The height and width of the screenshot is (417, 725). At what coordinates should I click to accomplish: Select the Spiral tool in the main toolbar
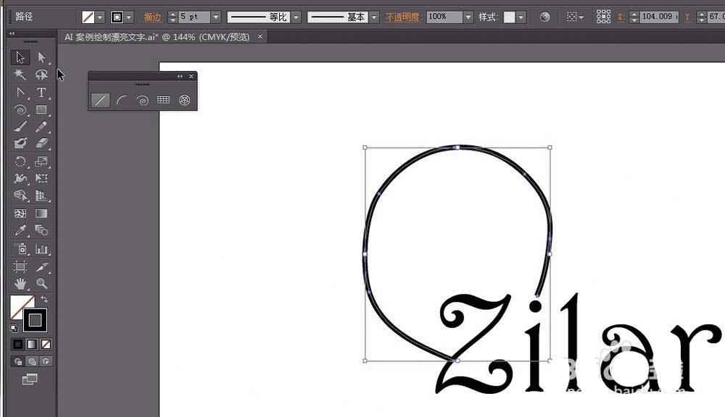[20, 110]
